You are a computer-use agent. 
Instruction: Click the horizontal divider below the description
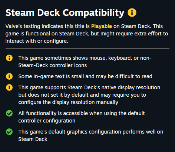87,48
